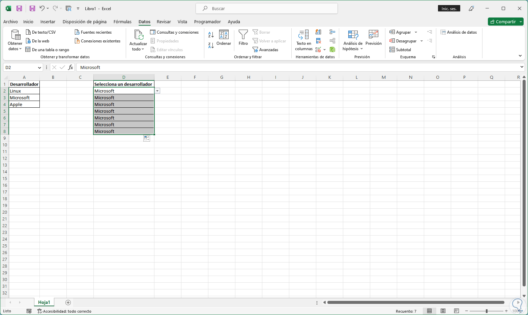Click the Compartir share button

(505, 22)
